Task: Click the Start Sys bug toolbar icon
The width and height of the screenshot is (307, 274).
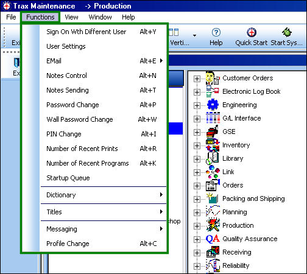Action: (287, 32)
